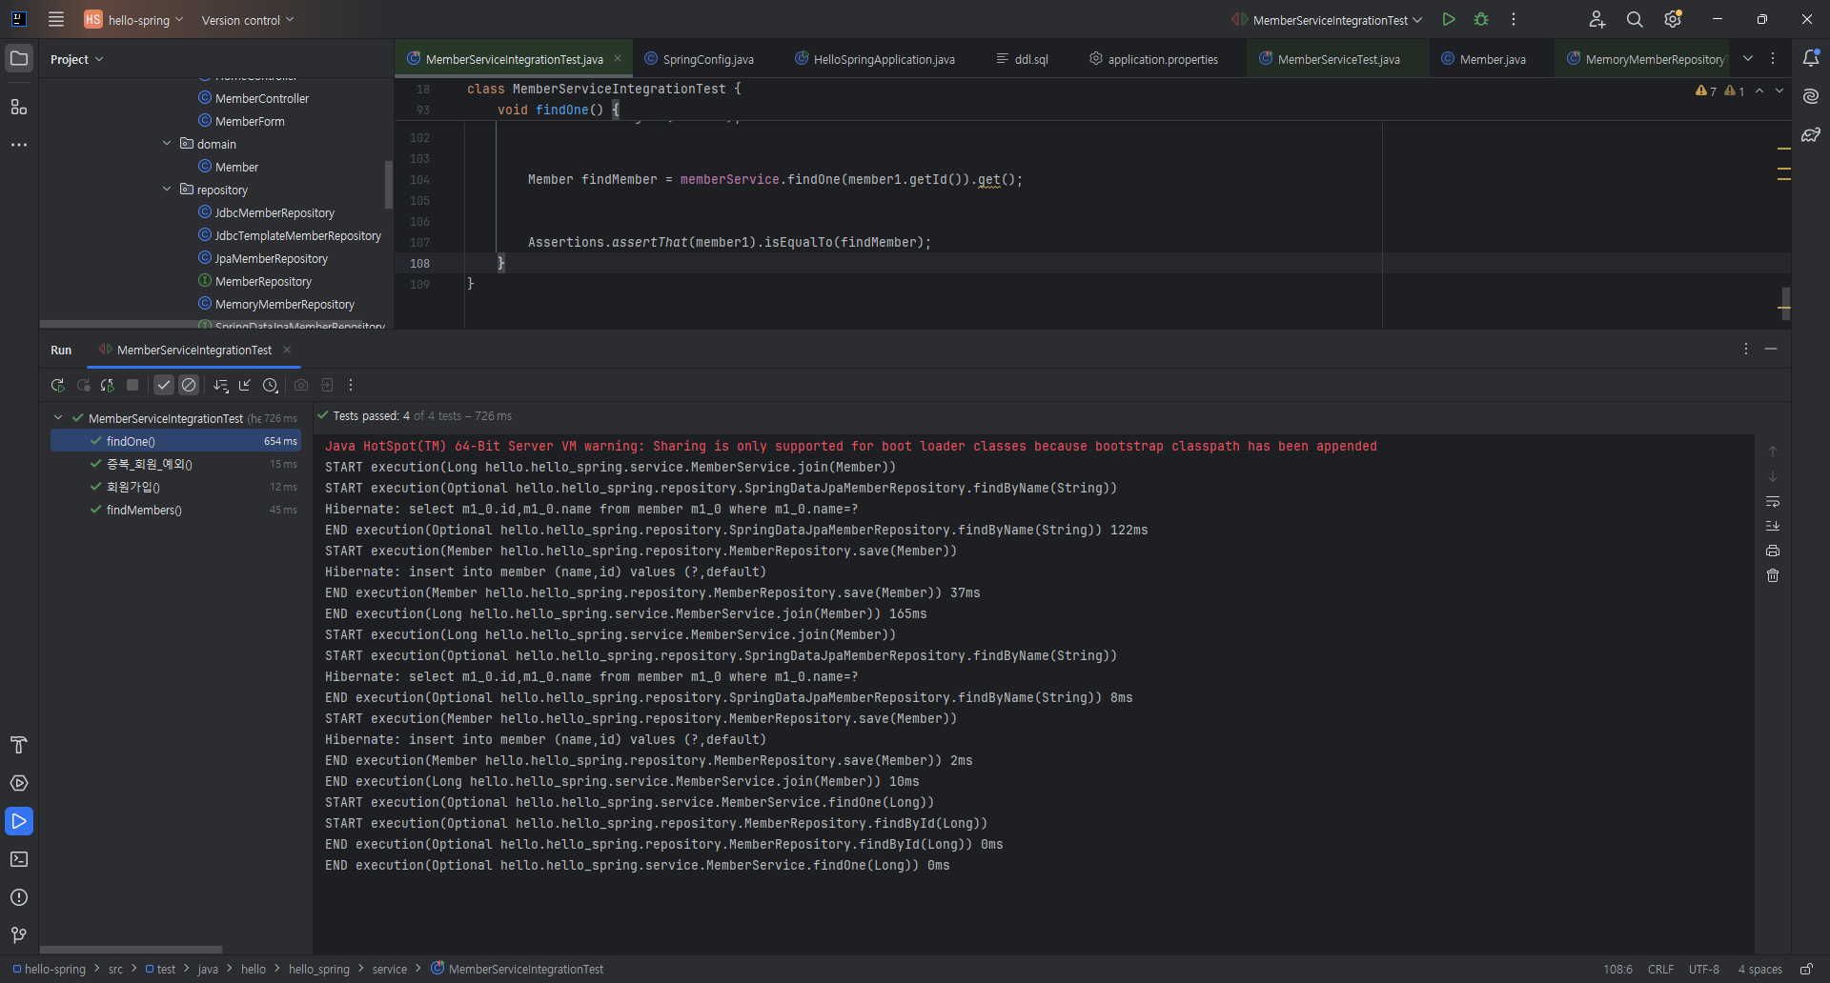Screen dimensions: 1830x983
Task: Open Search Everywhere magnifier
Action: pyautogui.click(x=1635, y=19)
